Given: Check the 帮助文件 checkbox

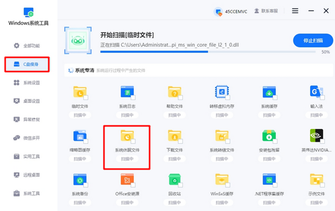Looking at the screenshot, I should point(180,97).
